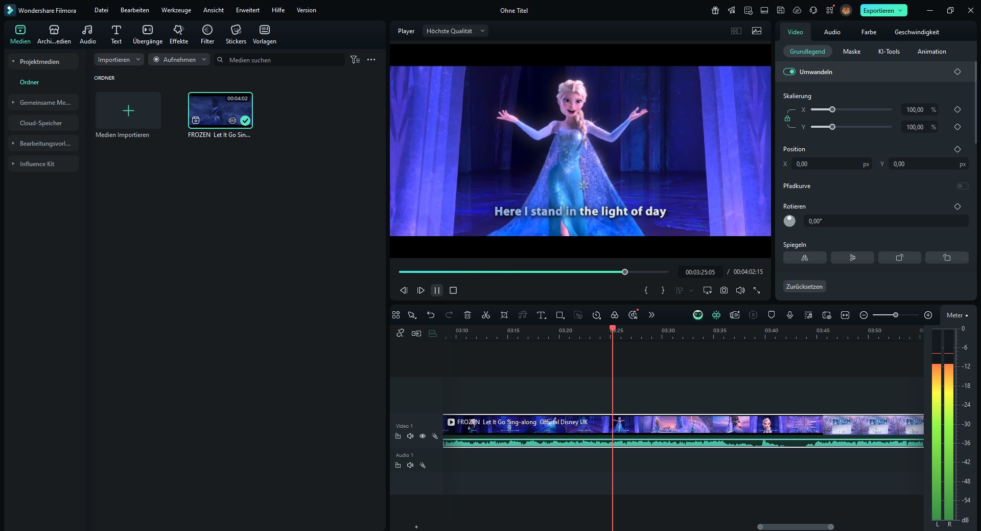Screen dimensions: 981x531
Task: Switch to the Farbe tab
Action: coord(869,32)
